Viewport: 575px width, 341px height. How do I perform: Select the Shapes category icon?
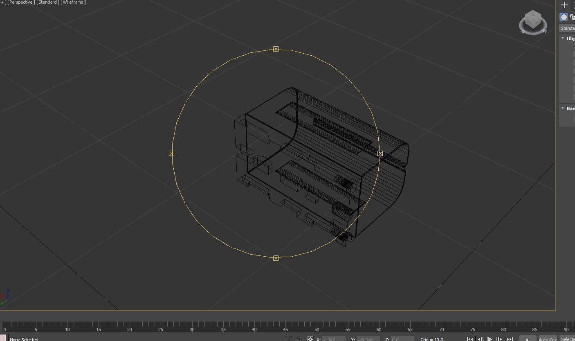573,17
